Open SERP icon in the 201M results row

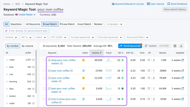(x=149, y=99)
